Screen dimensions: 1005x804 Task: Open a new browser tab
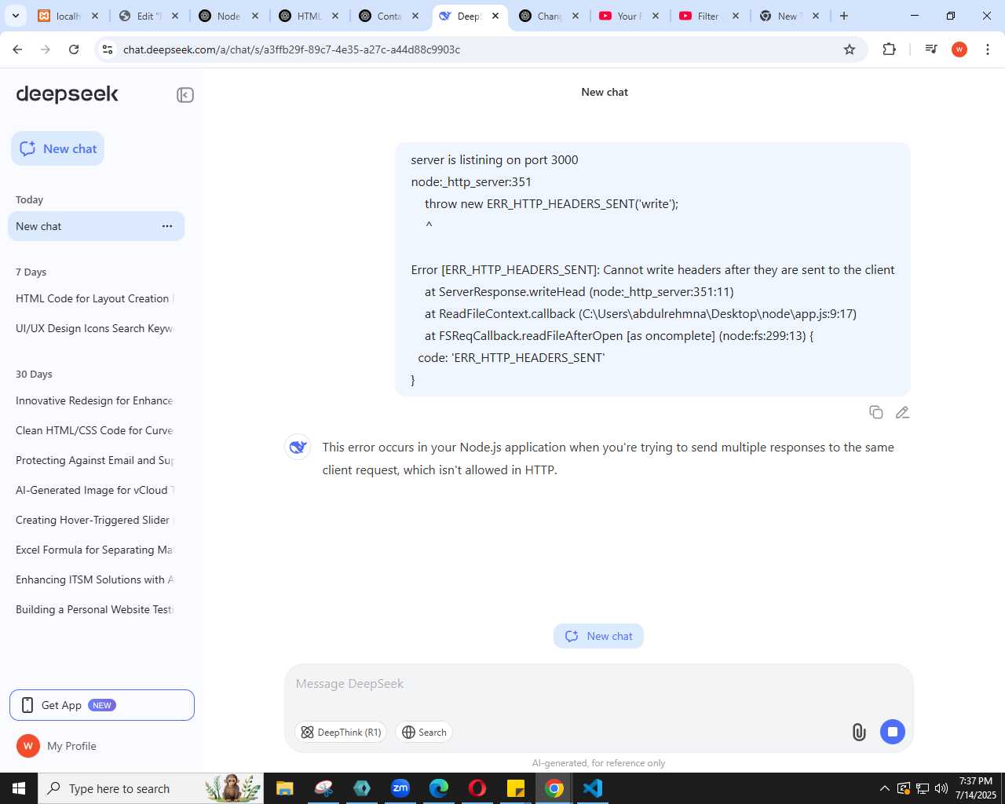pyautogui.click(x=844, y=16)
